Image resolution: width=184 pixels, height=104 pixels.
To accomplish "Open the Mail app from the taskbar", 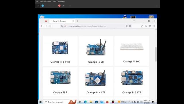I will pos(102,102).
